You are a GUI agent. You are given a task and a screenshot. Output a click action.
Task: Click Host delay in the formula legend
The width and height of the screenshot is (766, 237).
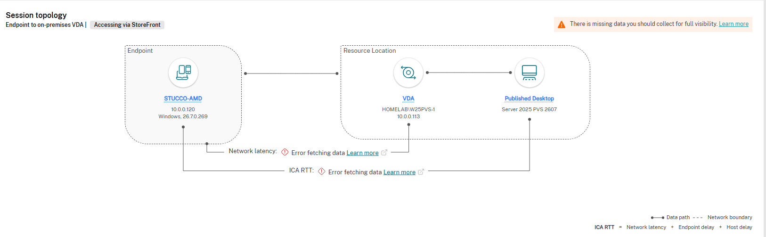point(740,227)
